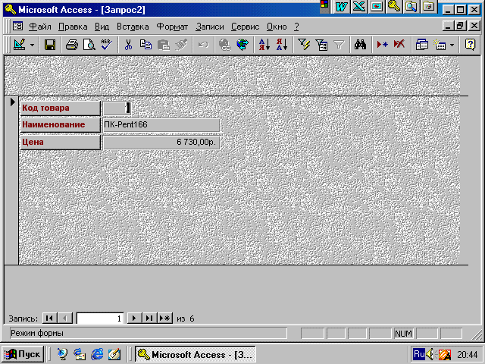Go to the first record button

(49, 318)
